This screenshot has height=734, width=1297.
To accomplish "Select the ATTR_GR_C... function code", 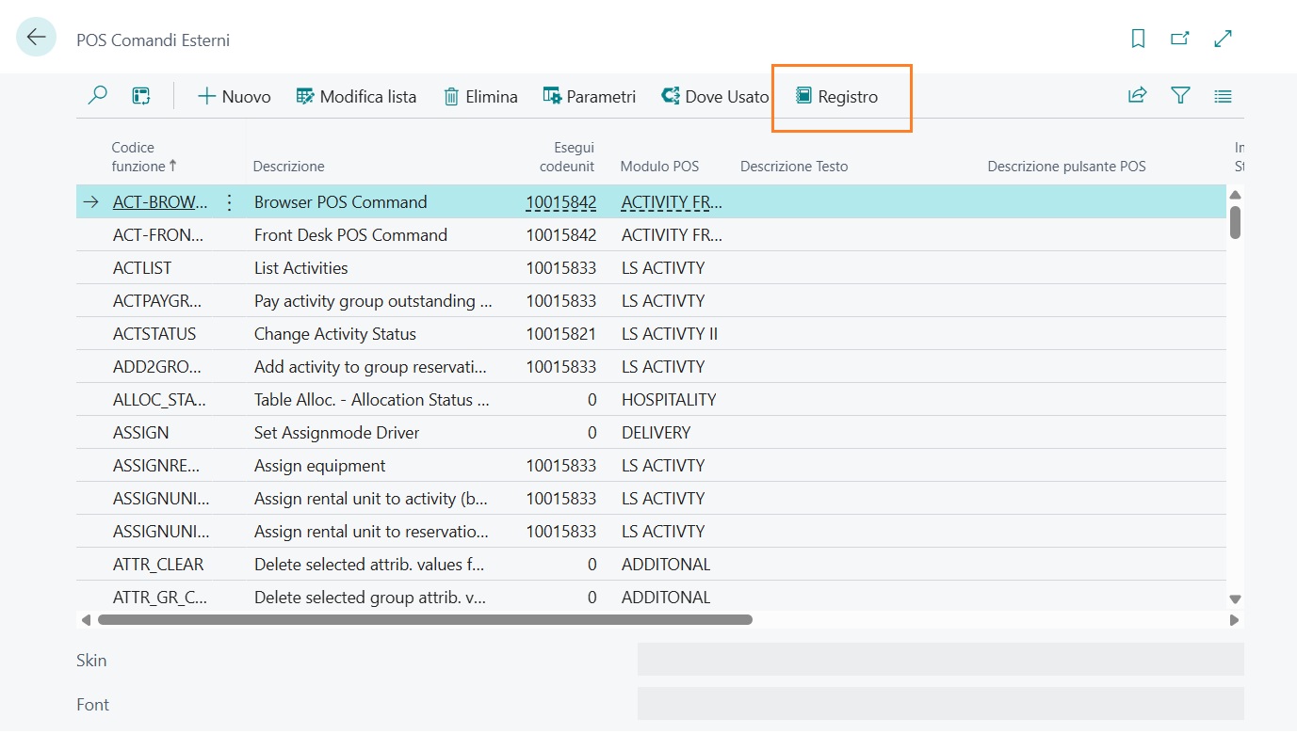I will pyautogui.click(x=160, y=598).
